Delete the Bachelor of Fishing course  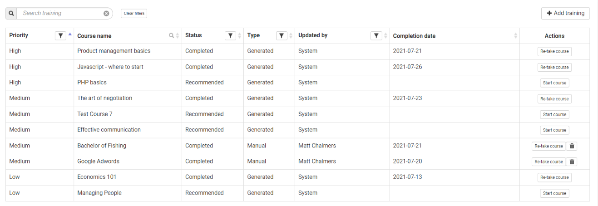point(572,146)
